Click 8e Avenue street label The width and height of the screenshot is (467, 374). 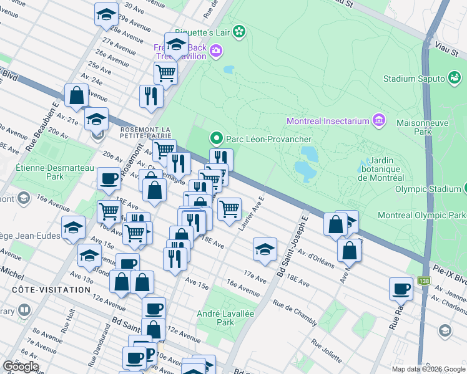click(x=47, y=335)
